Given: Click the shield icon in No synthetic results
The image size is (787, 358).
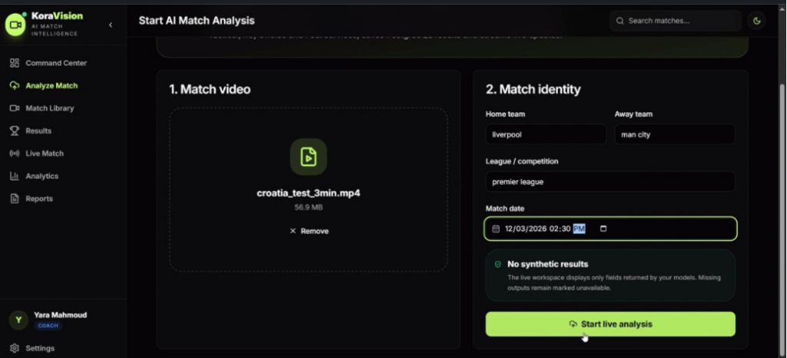Looking at the screenshot, I should pyautogui.click(x=498, y=264).
